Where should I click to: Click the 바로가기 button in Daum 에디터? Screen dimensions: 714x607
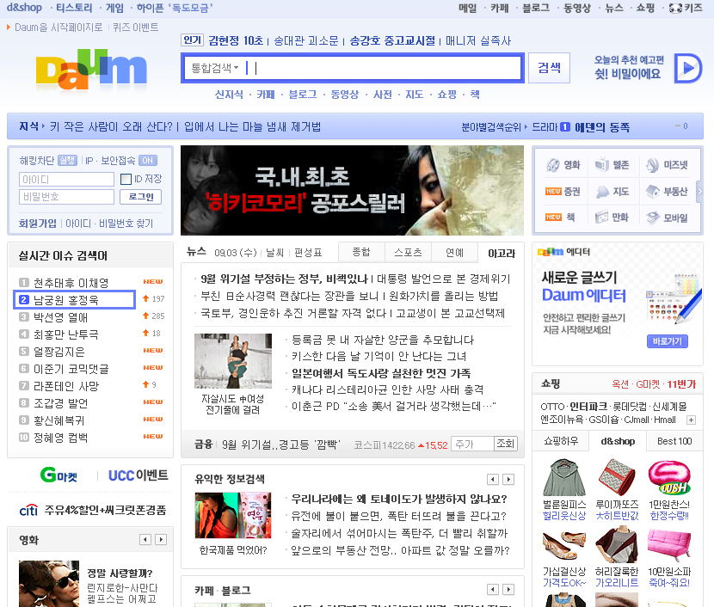[x=667, y=341]
